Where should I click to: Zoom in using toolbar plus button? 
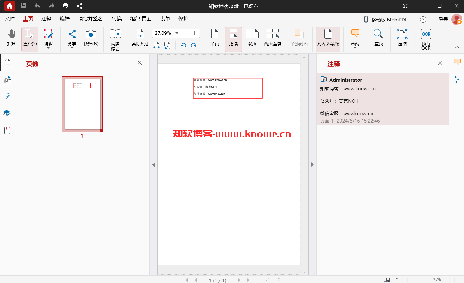(x=195, y=33)
